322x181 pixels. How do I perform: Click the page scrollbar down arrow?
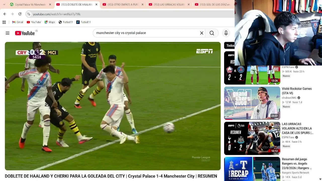point(320,179)
